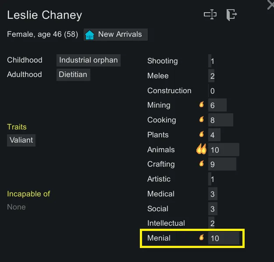Screen dimensions: 274x262
Task: Click the Shooting skill label
Action: point(162,61)
